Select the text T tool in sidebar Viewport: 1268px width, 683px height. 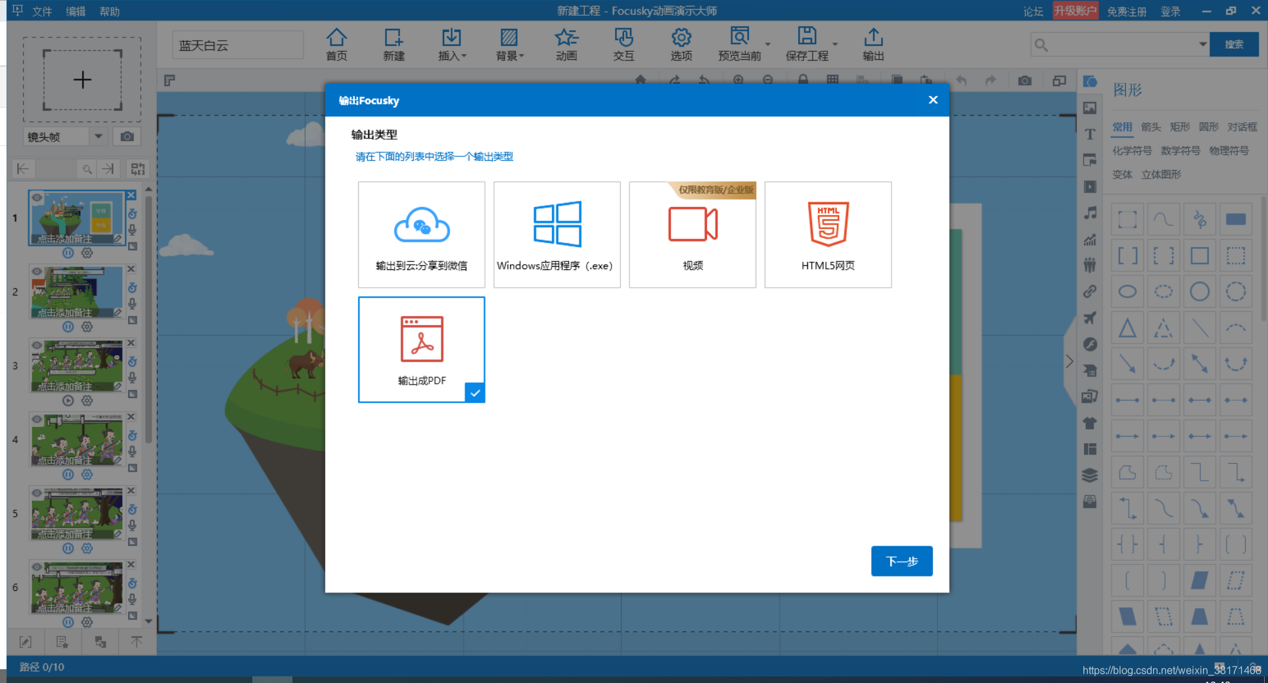pos(1090,134)
